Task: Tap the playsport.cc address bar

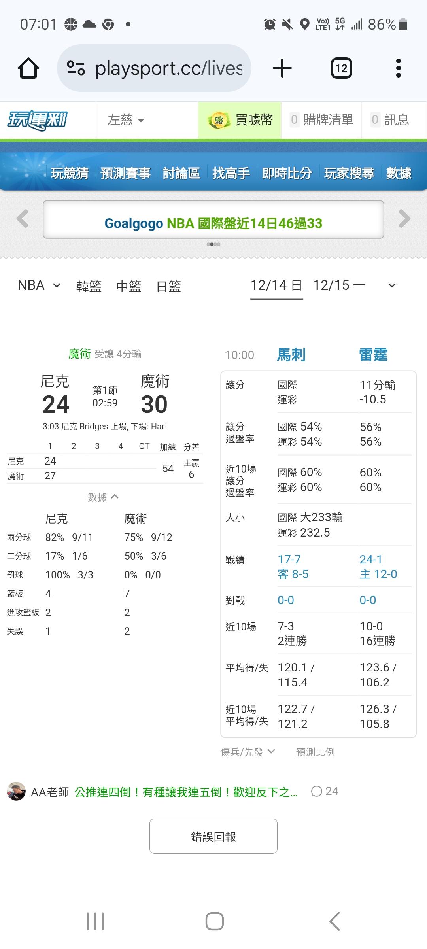Action: (x=168, y=68)
